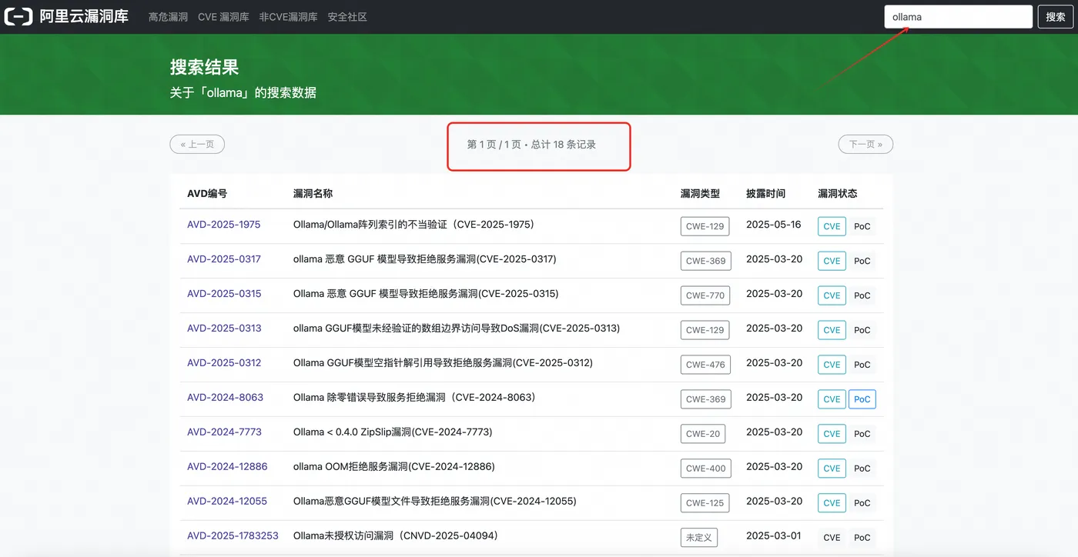Click the 披露时间 column header
Viewport: 1078px width, 557px height.
(x=766, y=194)
